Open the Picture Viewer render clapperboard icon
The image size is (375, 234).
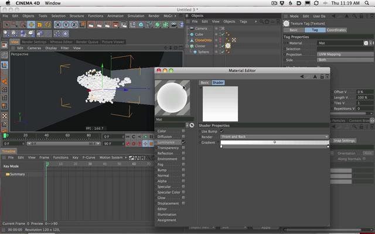[x=115, y=25]
